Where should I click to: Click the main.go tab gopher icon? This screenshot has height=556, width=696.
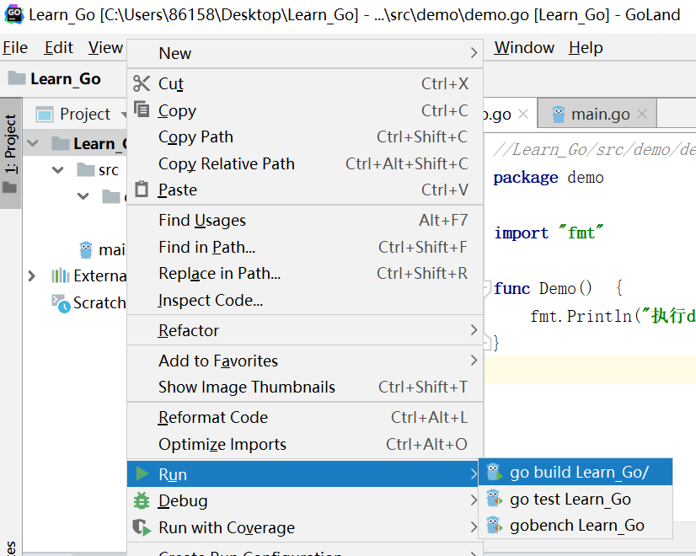559,115
